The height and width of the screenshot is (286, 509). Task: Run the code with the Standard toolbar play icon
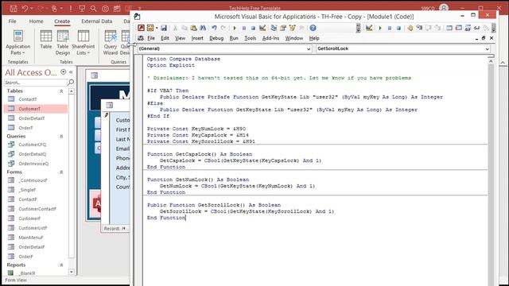(235, 28)
